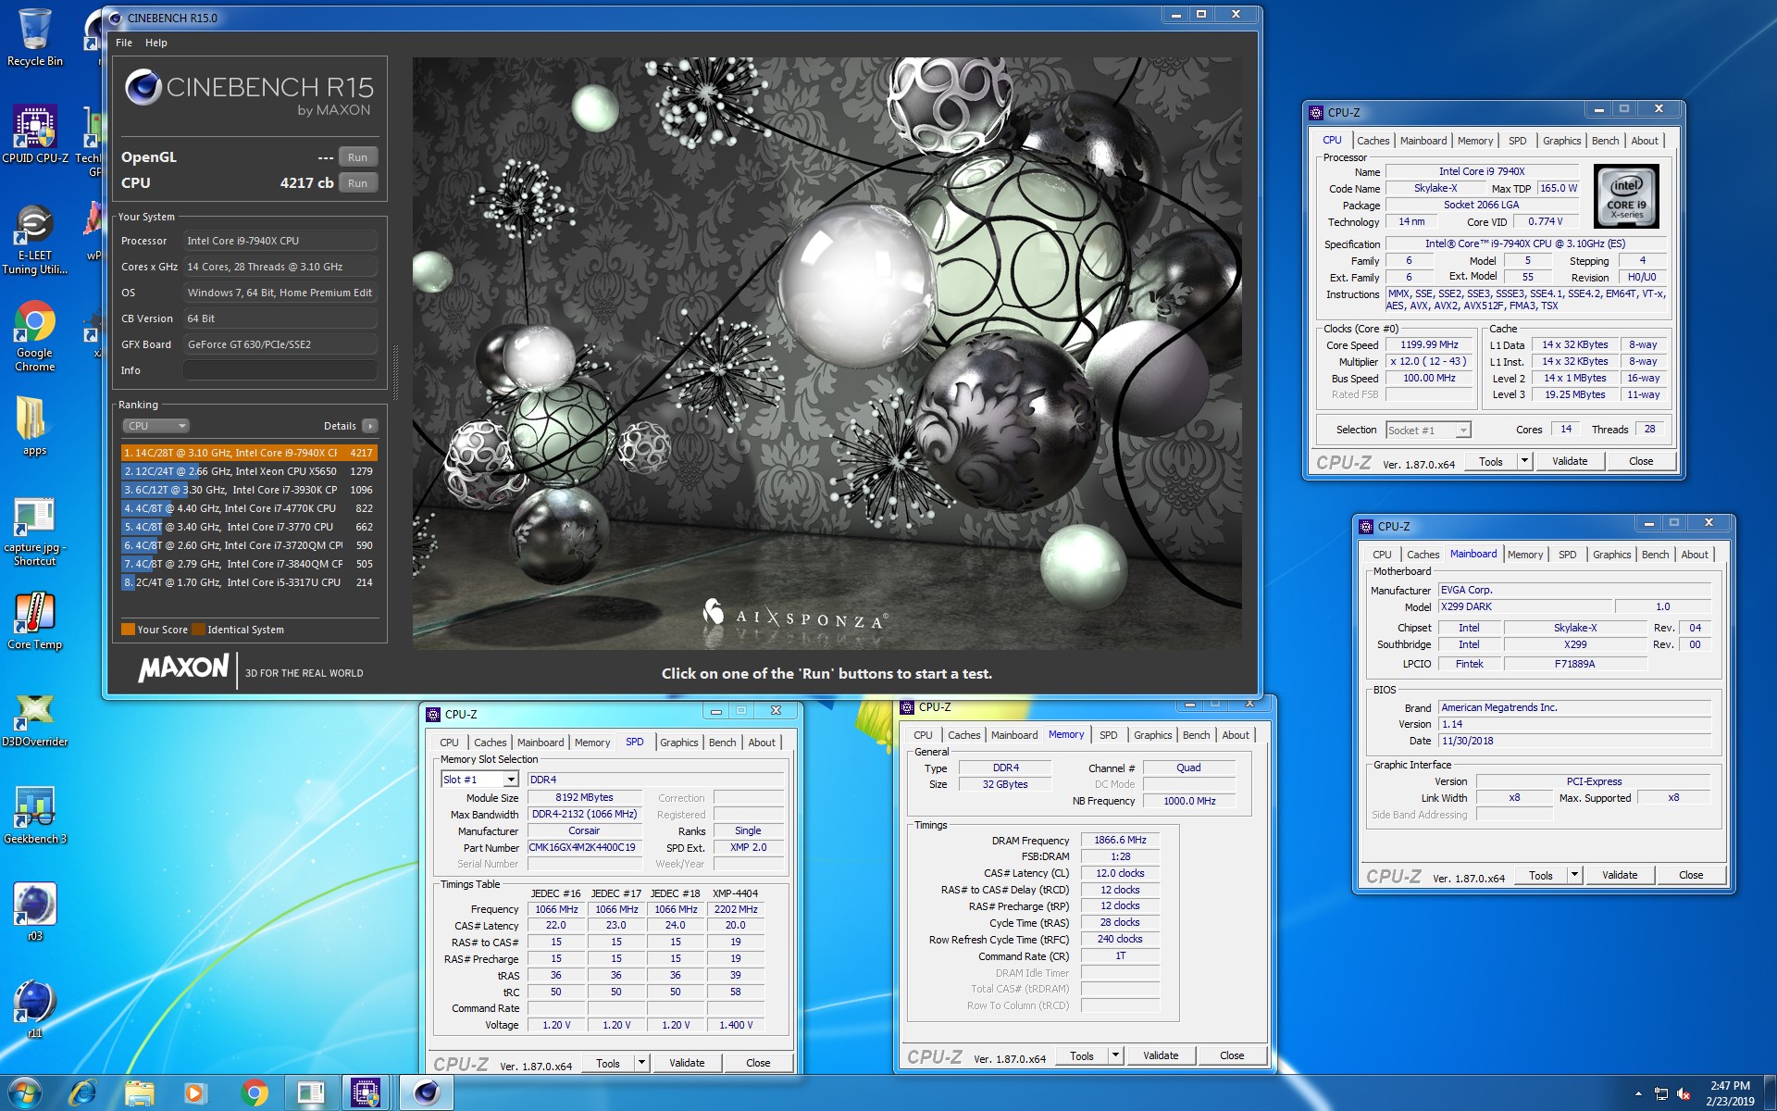Screen dimensions: 1777x1111
Task: Open the apps folder on desktop
Action: point(34,426)
